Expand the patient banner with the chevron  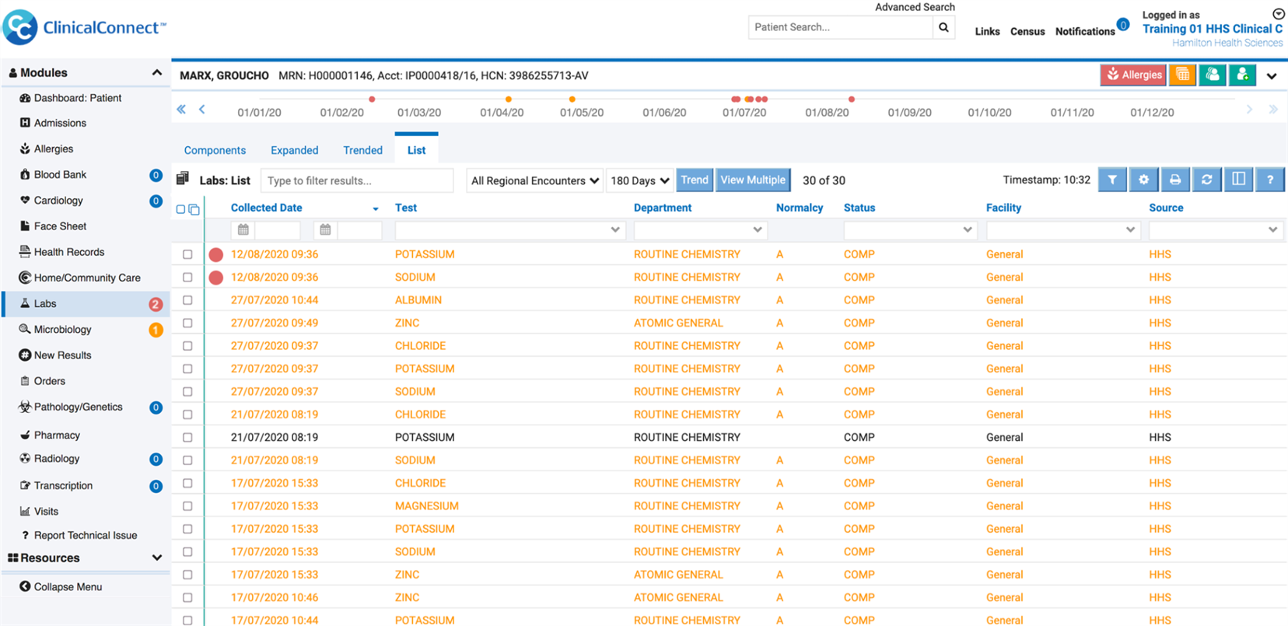(1272, 76)
